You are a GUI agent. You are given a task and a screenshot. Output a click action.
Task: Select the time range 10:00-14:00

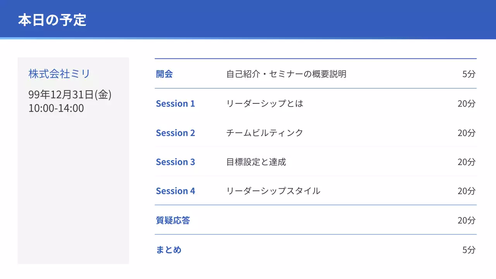coord(56,108)
